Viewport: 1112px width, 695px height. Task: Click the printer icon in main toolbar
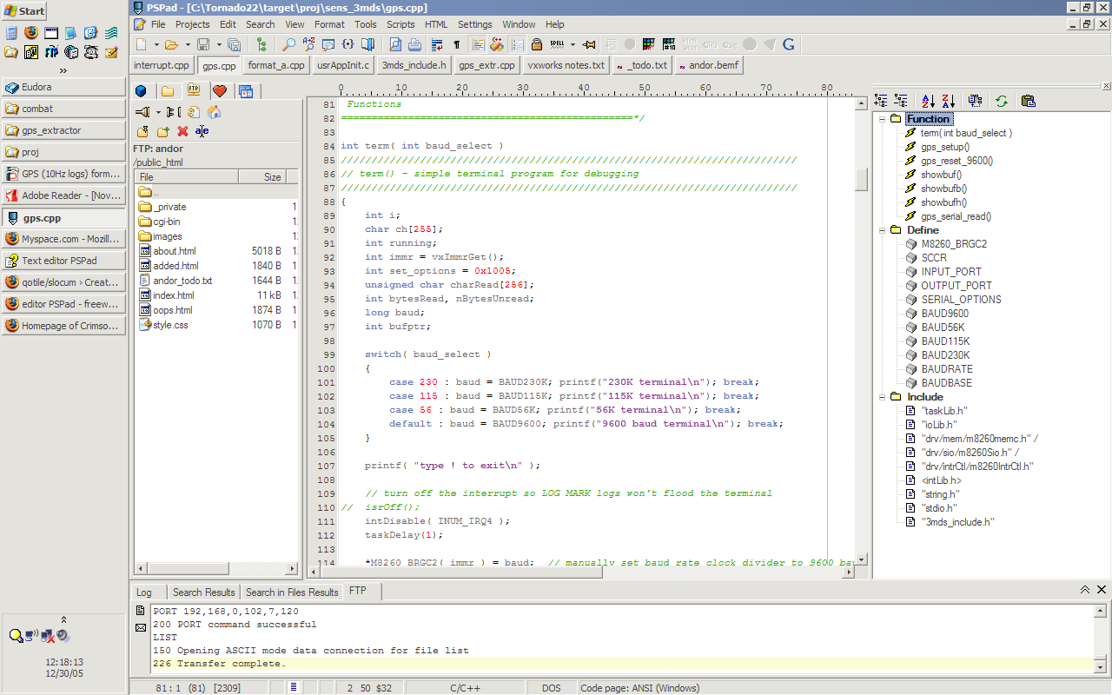415,44
